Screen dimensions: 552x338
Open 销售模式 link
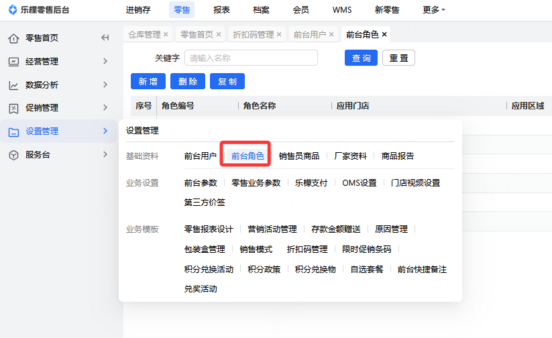point(256,249)
